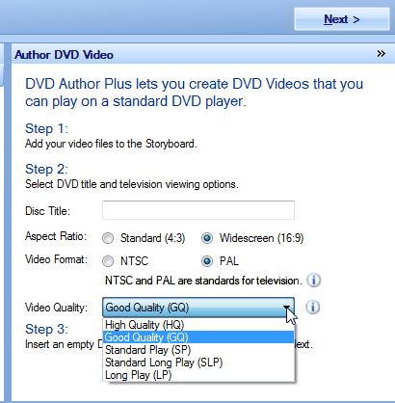Collapse the Author DVD Video panel chevron

click(x=381, y=54)
